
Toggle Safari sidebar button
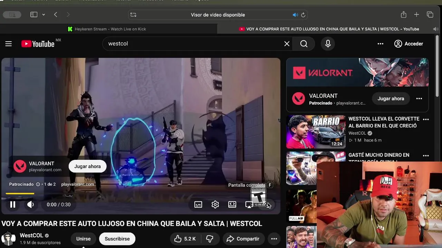[x=34, y=15]
